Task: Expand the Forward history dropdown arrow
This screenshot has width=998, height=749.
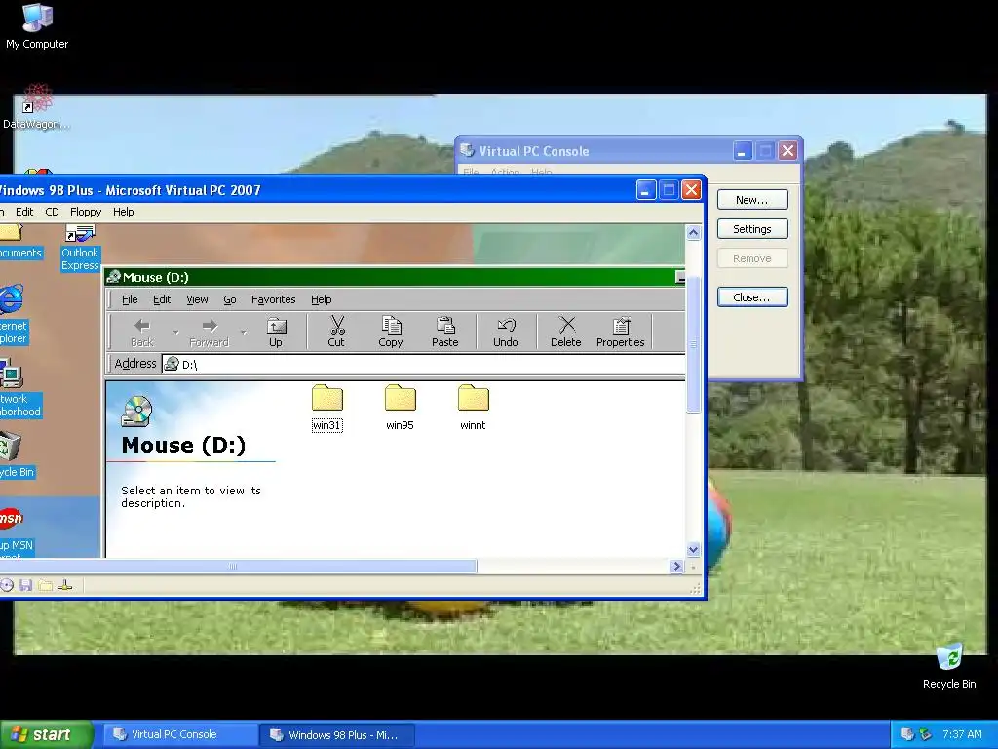Action: click(243, 332)
